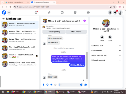The width and height of the screenshot is (126, 94).
Task: Open Carlys conversation in list
Action: point(20,40)
